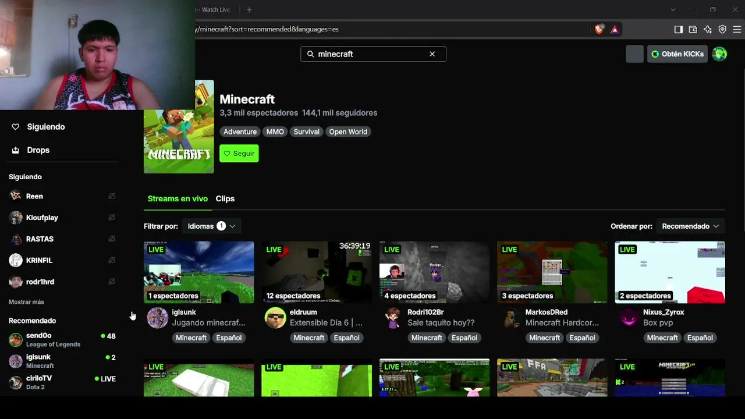Viewport: 745px width, 419px height.
Task: Click Rodri102Br's avatar in the stream card
Action: tap(393, 318)
